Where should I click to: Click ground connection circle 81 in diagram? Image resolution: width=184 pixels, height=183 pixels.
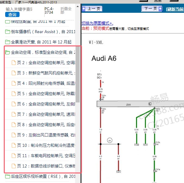(110, 140)
